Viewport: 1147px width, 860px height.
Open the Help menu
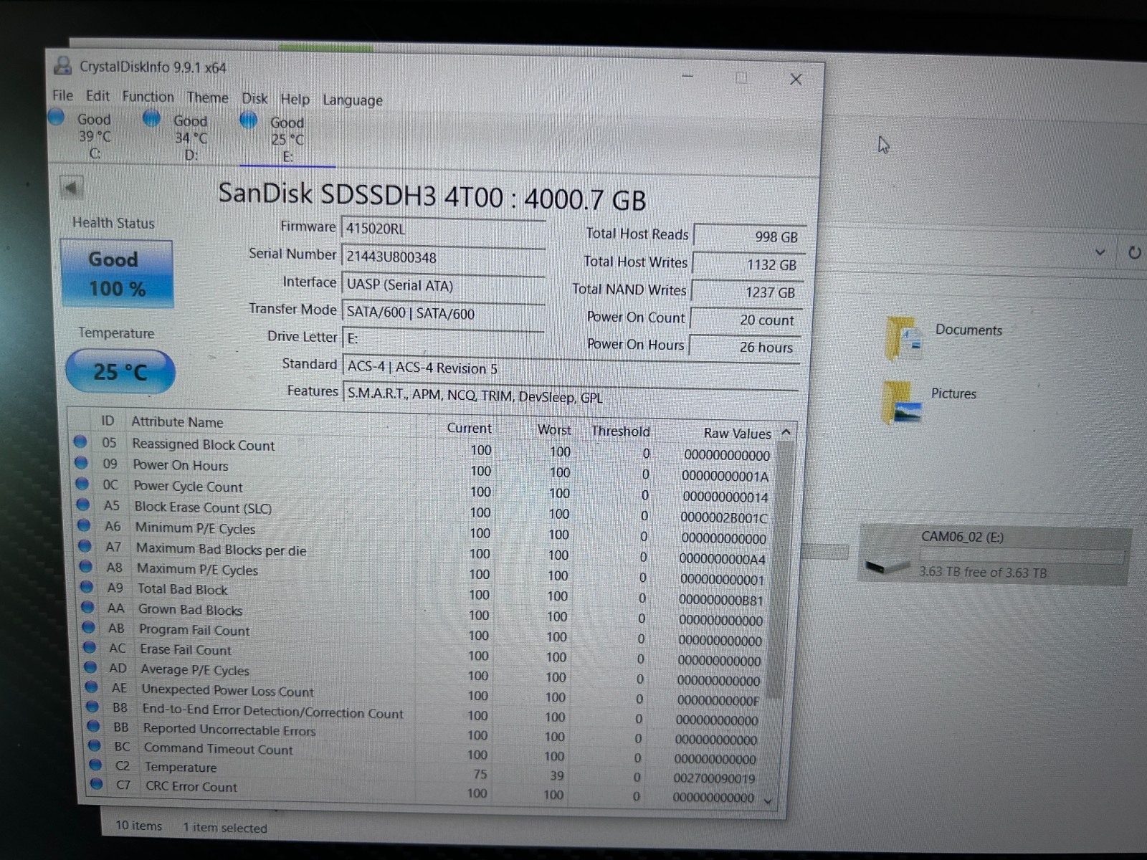(x=295, y=99)
